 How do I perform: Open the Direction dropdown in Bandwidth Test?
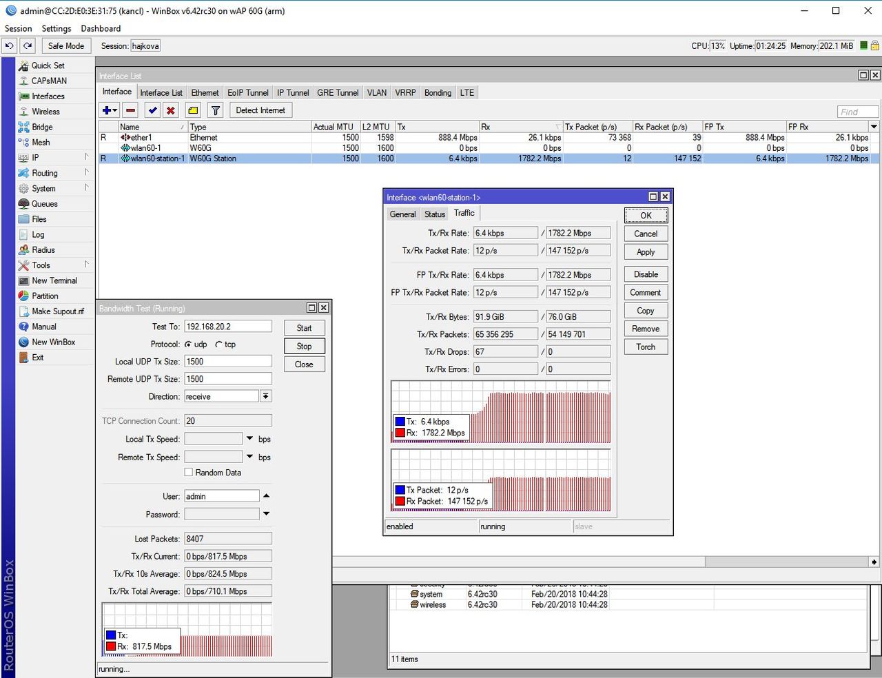pos(265,396)
